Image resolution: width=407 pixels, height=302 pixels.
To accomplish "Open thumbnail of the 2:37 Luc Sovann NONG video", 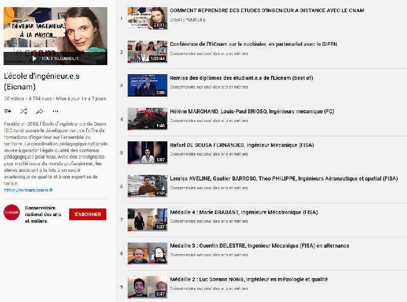I will click(148, 287).
